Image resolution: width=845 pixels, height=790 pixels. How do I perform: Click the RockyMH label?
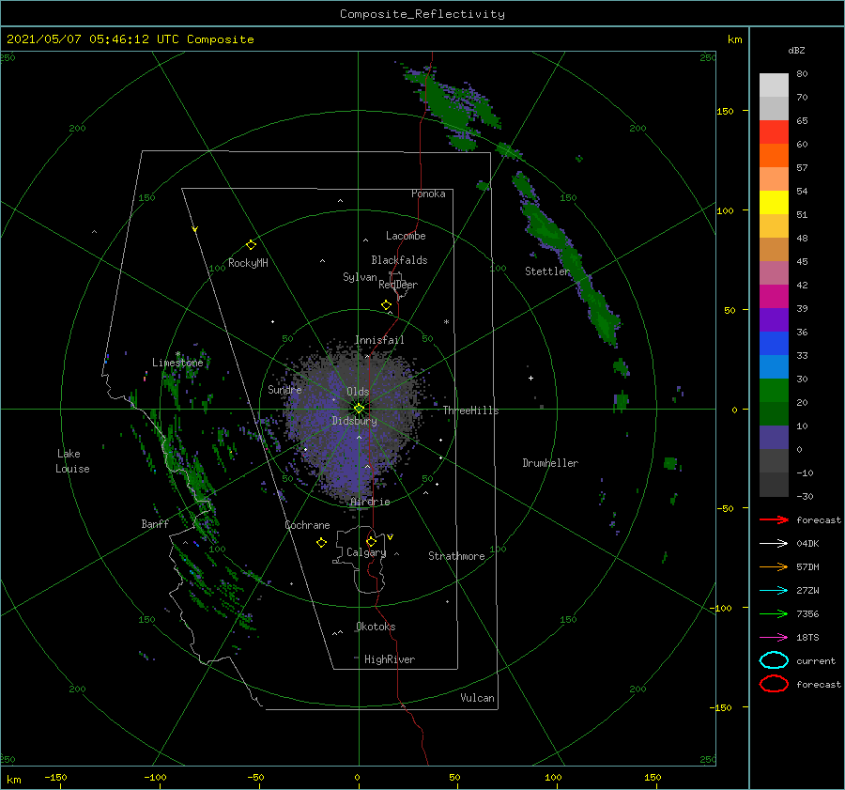(x=248, y=263)
